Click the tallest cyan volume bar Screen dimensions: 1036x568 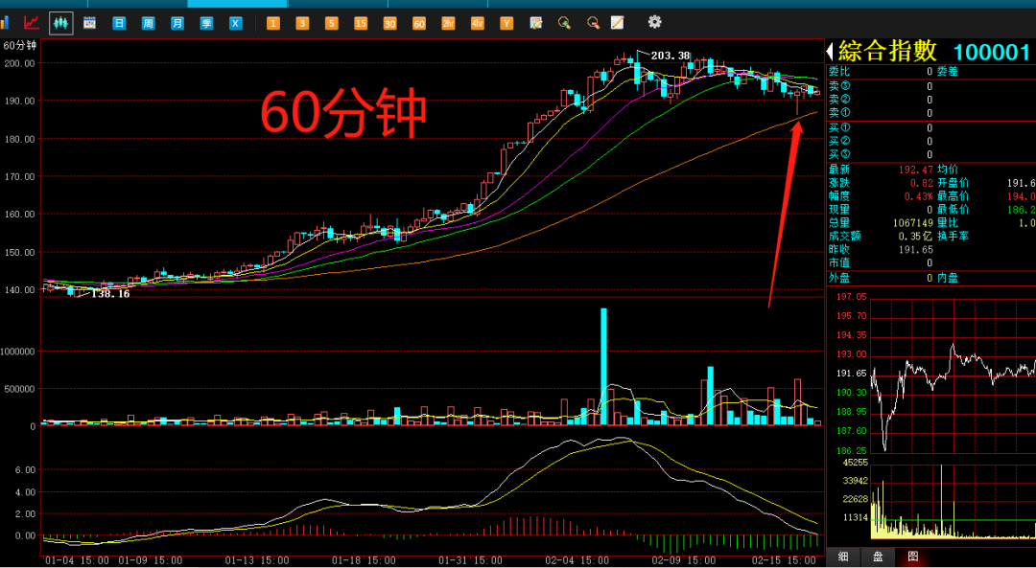[604, 366]
